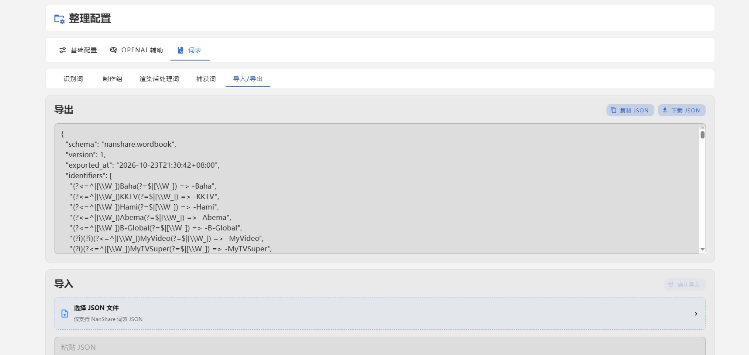Click the export scrollbar down arrow
The image size is (749, 355).
pyautogui.click(x=702, y=250)
